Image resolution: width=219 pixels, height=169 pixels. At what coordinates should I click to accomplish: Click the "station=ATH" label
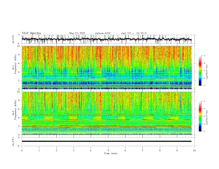coord(103,33)
